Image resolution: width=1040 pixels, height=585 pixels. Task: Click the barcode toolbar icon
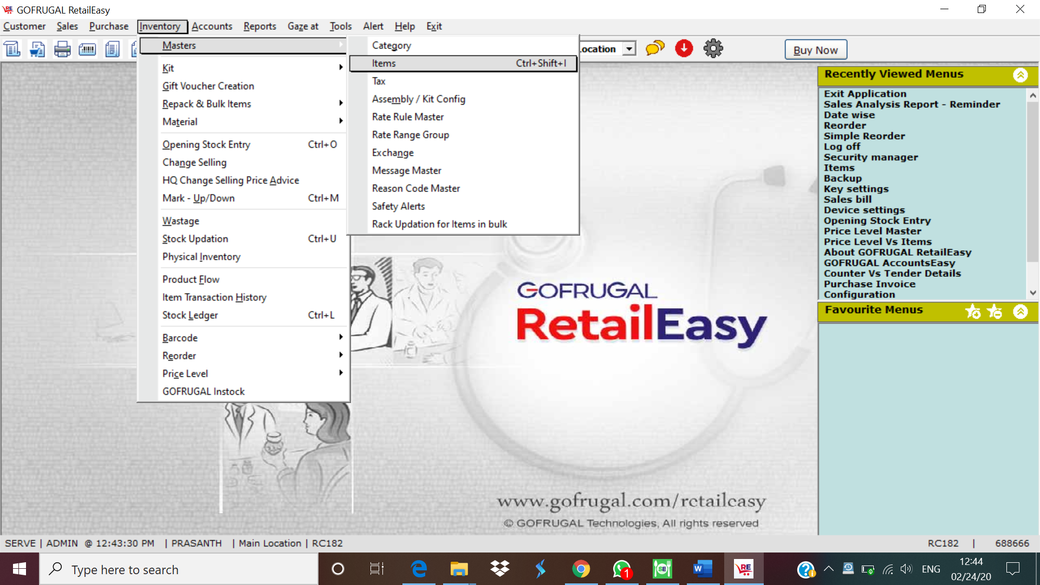coord(87,49)
